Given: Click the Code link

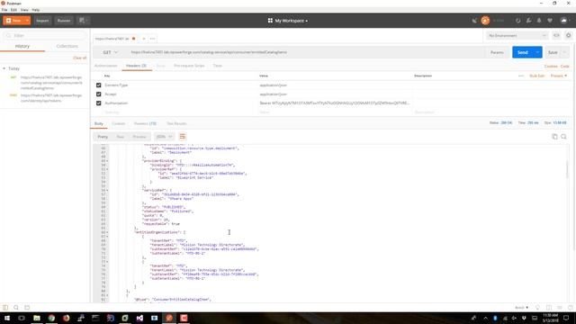Looking at the screenshot, I should pos(564,67).
